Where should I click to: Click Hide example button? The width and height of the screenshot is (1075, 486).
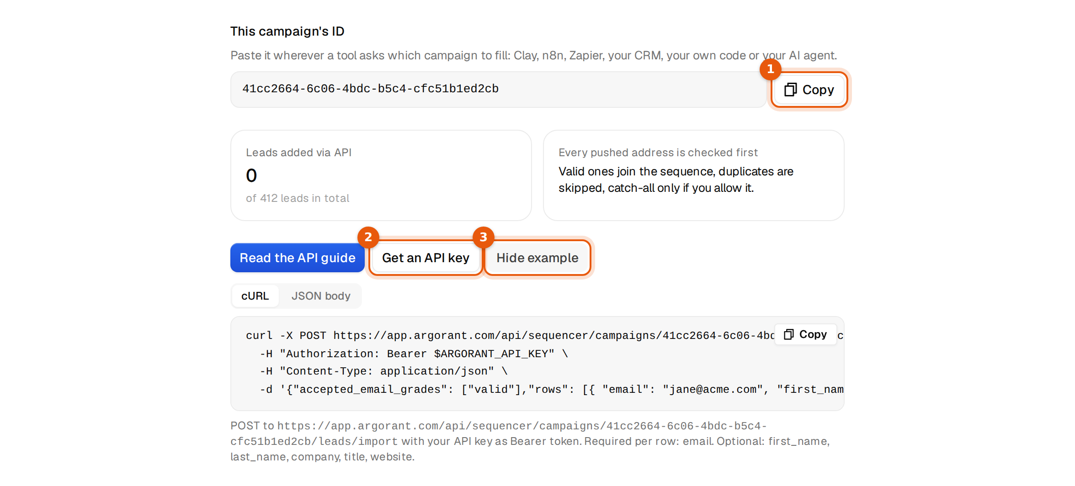click(x=537, y=258)
